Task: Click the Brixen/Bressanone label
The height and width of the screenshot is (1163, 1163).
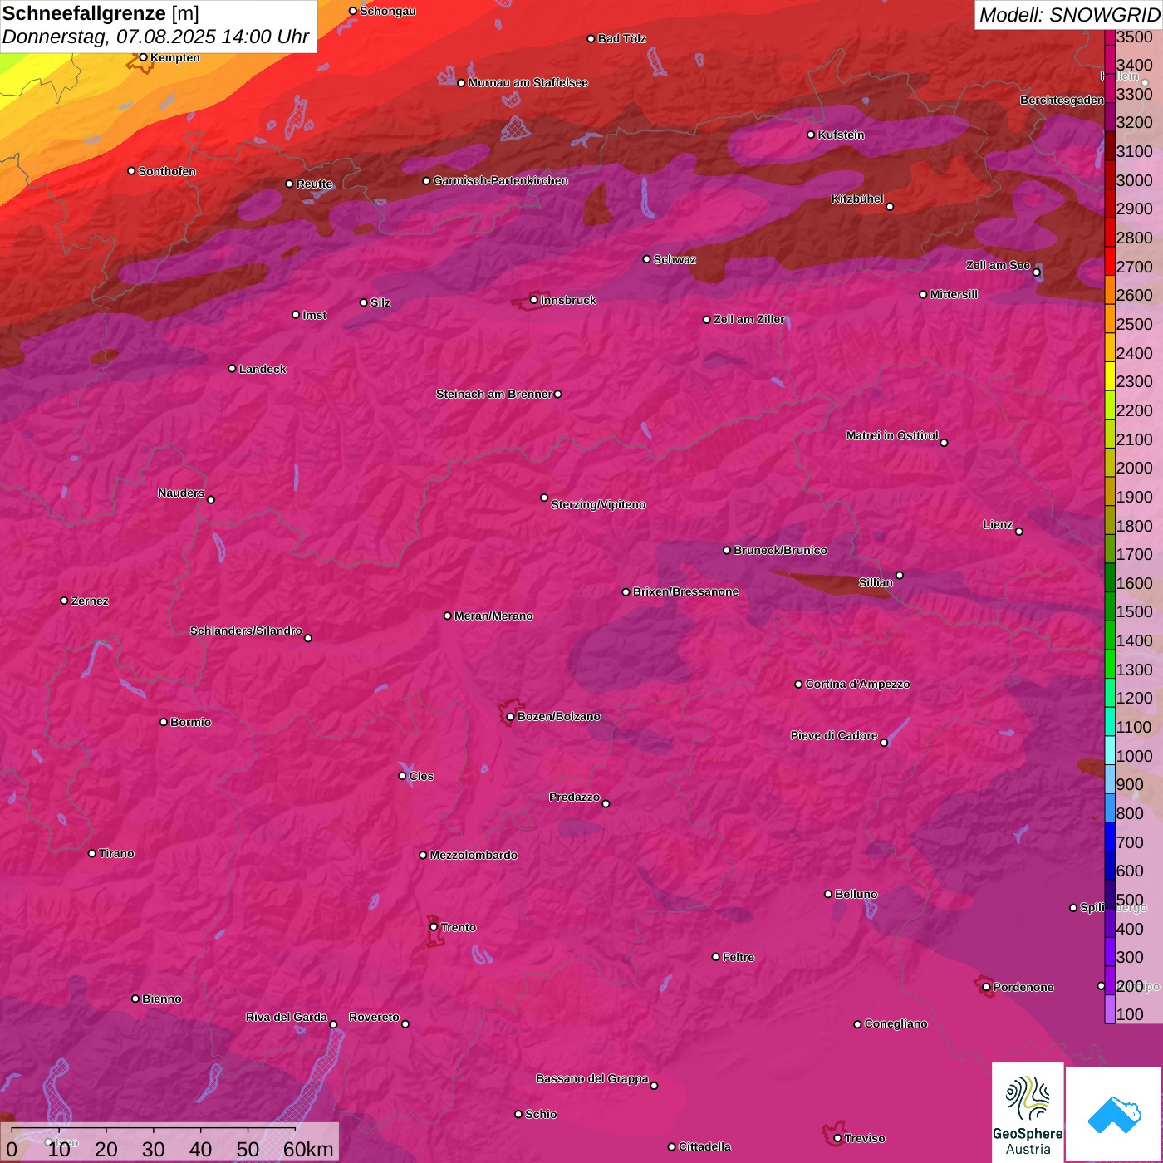Action: click(685, 591)
